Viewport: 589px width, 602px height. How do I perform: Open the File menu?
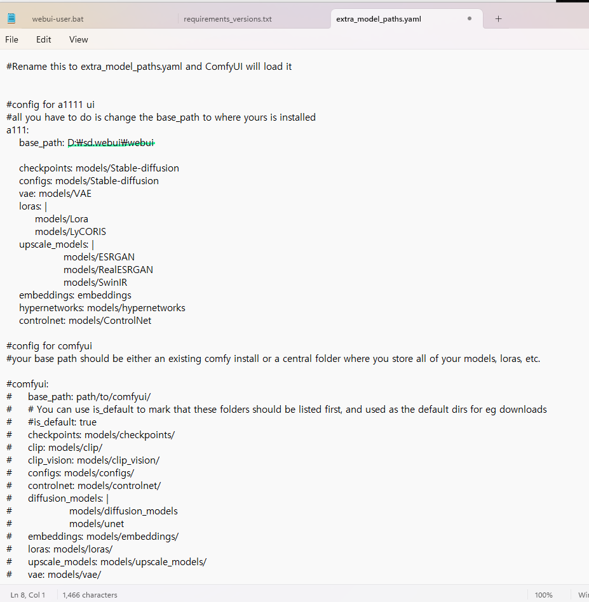[11, 39]
